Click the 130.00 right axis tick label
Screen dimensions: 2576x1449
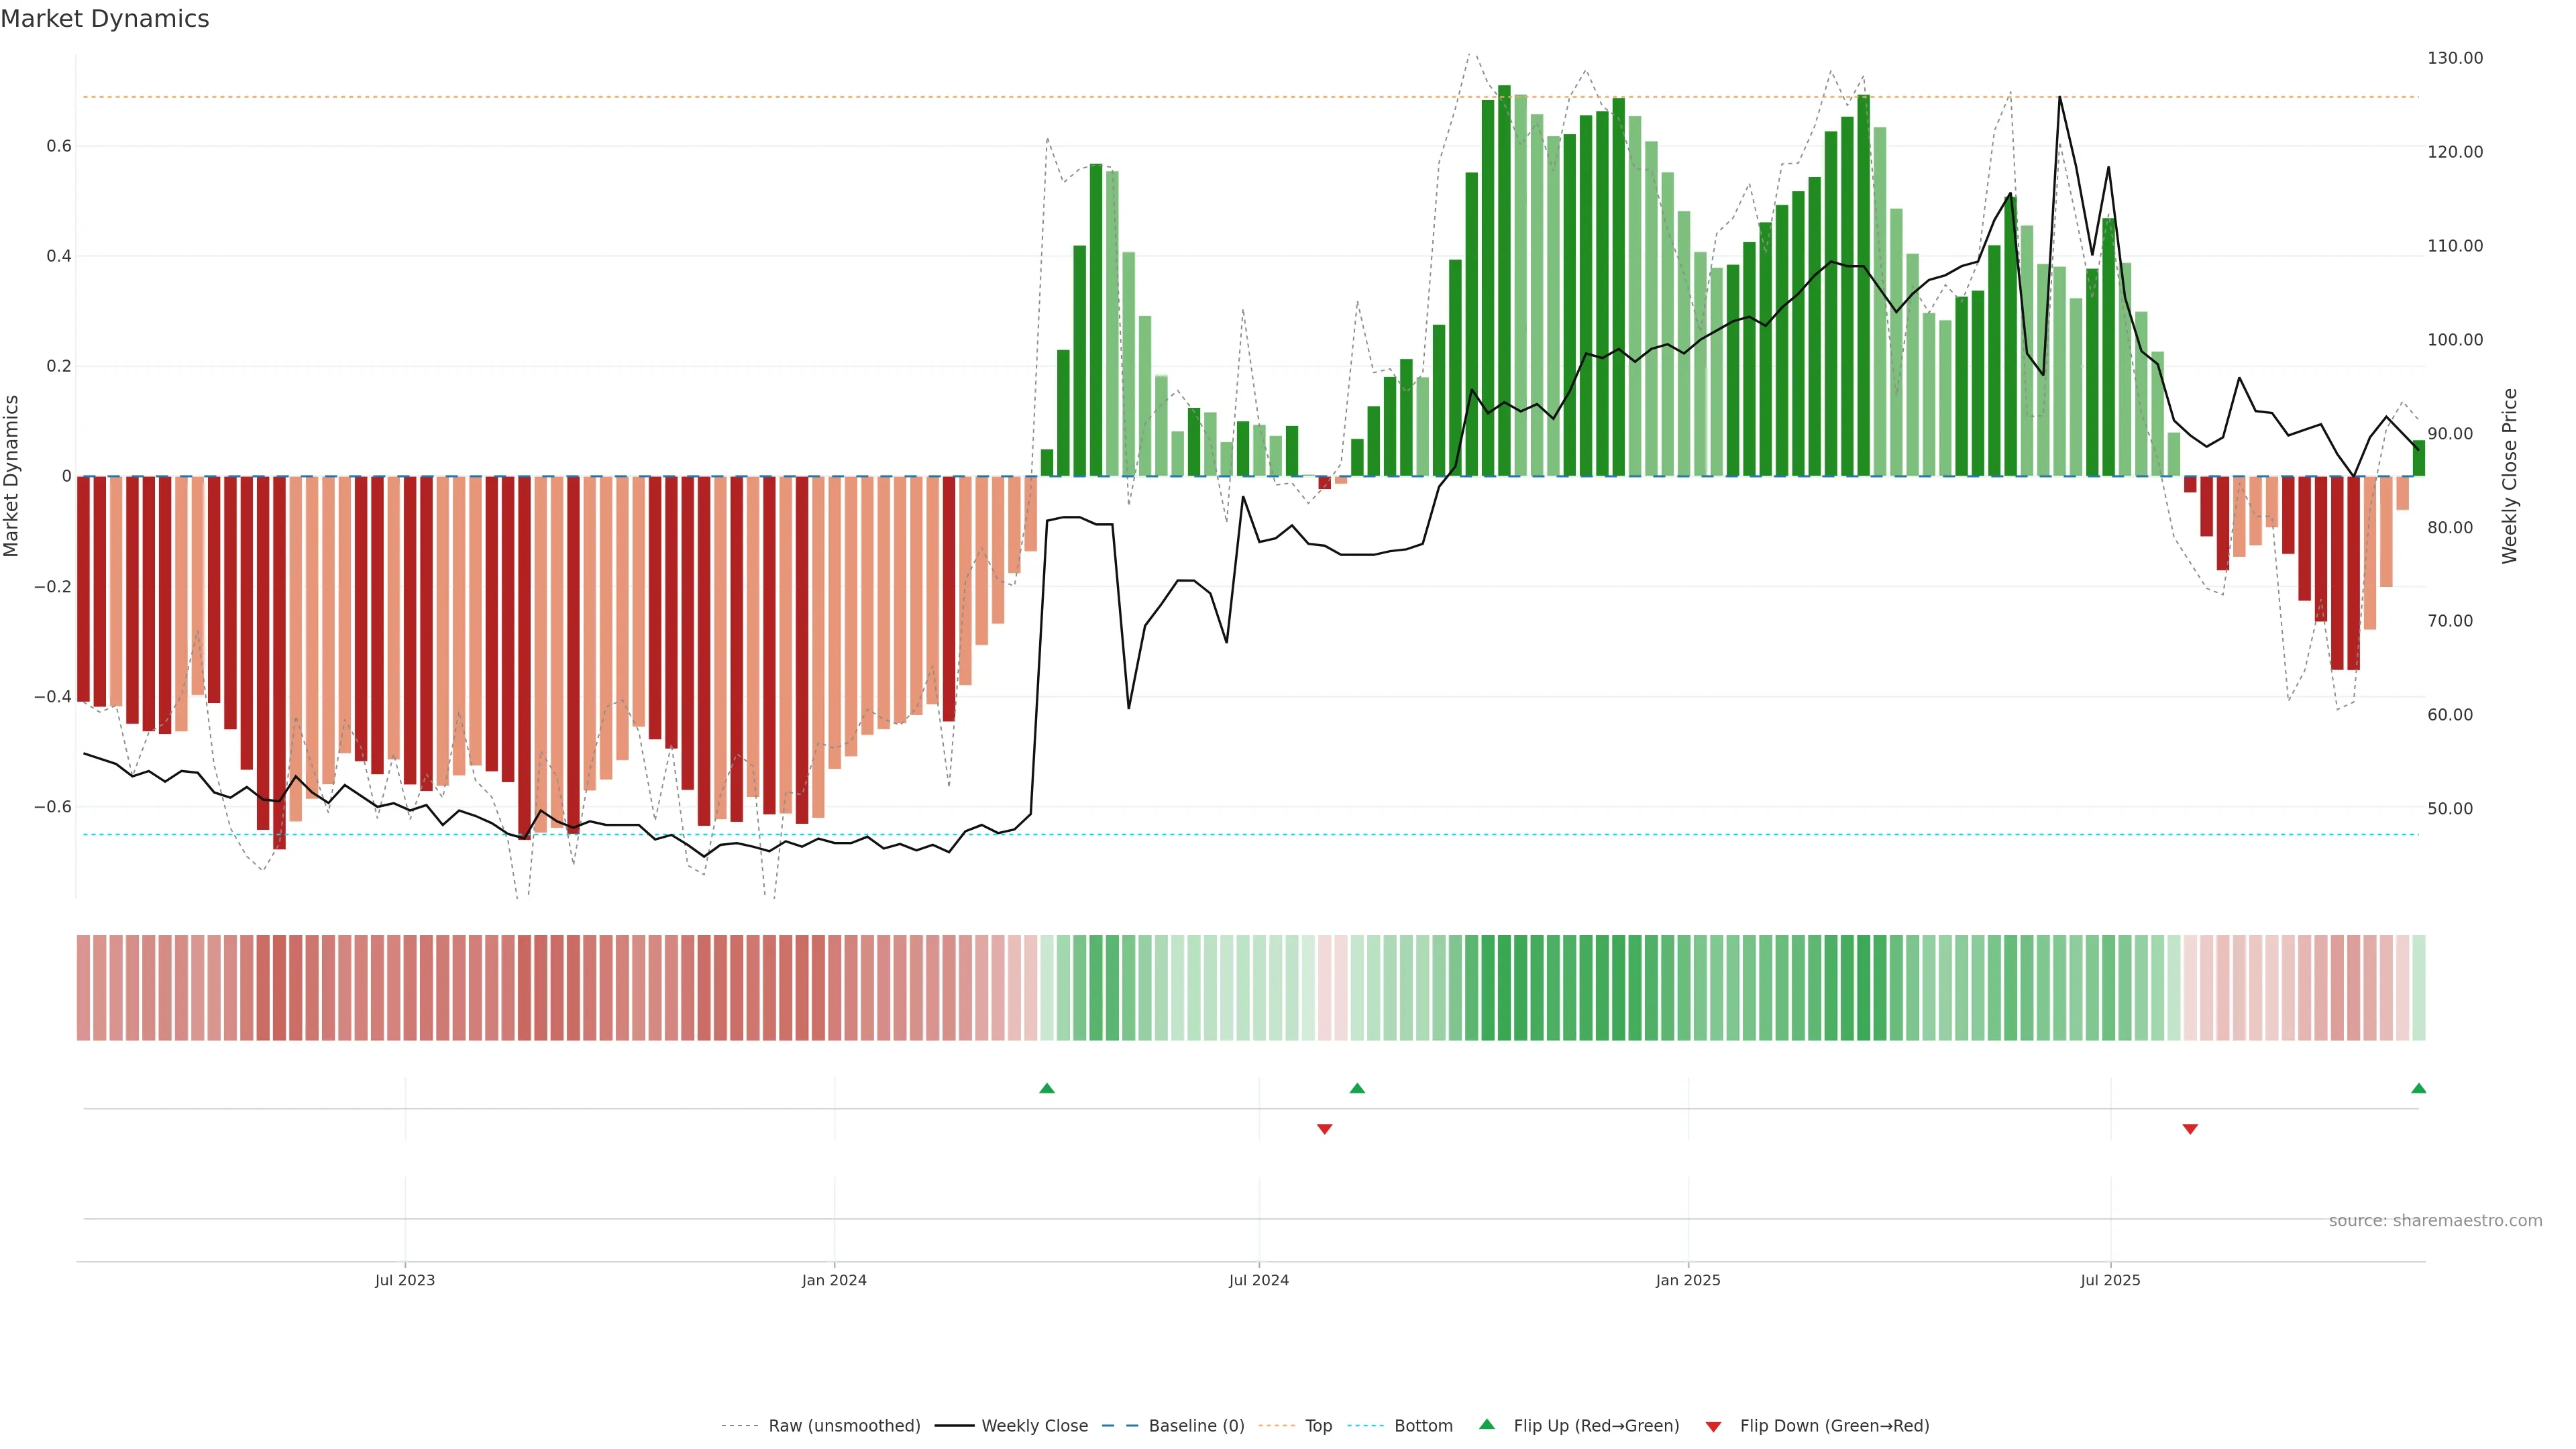point(2455,58)
